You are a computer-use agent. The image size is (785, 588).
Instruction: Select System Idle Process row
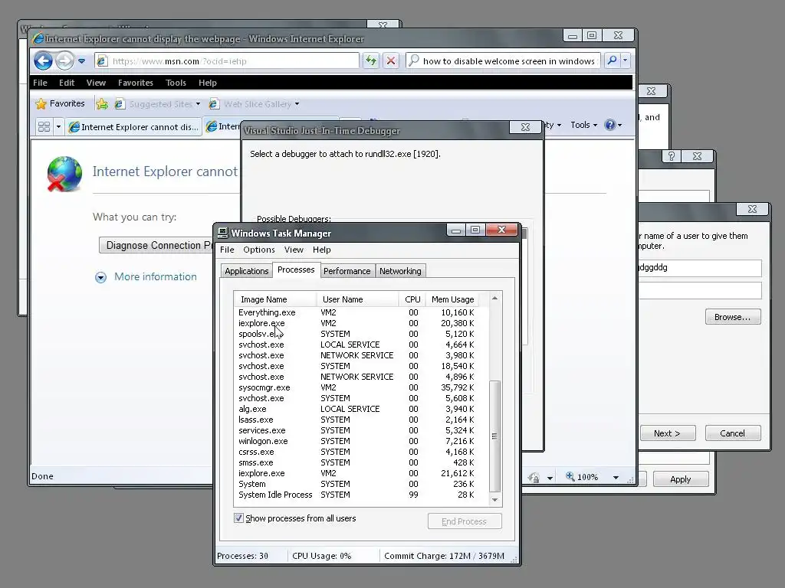click(x=356, y=495)
